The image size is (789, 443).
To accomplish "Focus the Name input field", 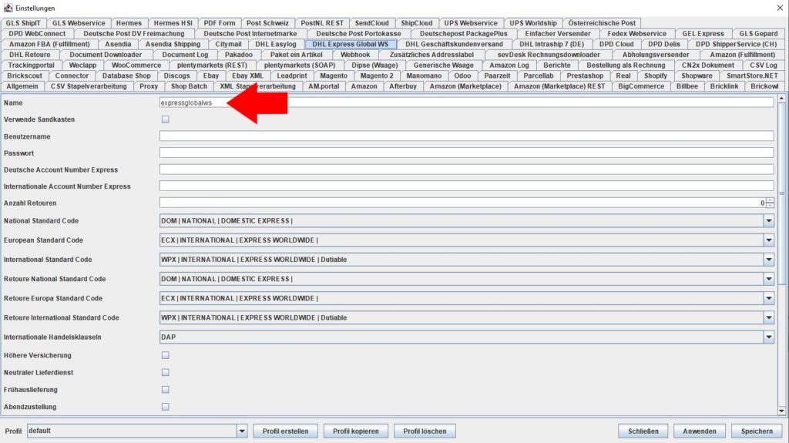I will click(466, 102).
